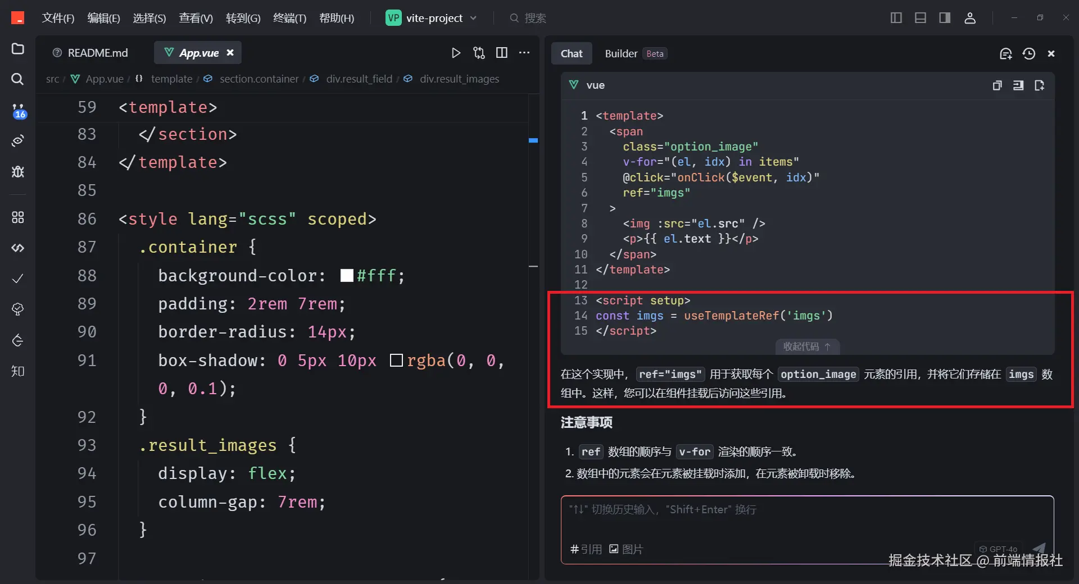Run the App.vue file with play icon
The image size is (1079, 584).
point(456,53)
